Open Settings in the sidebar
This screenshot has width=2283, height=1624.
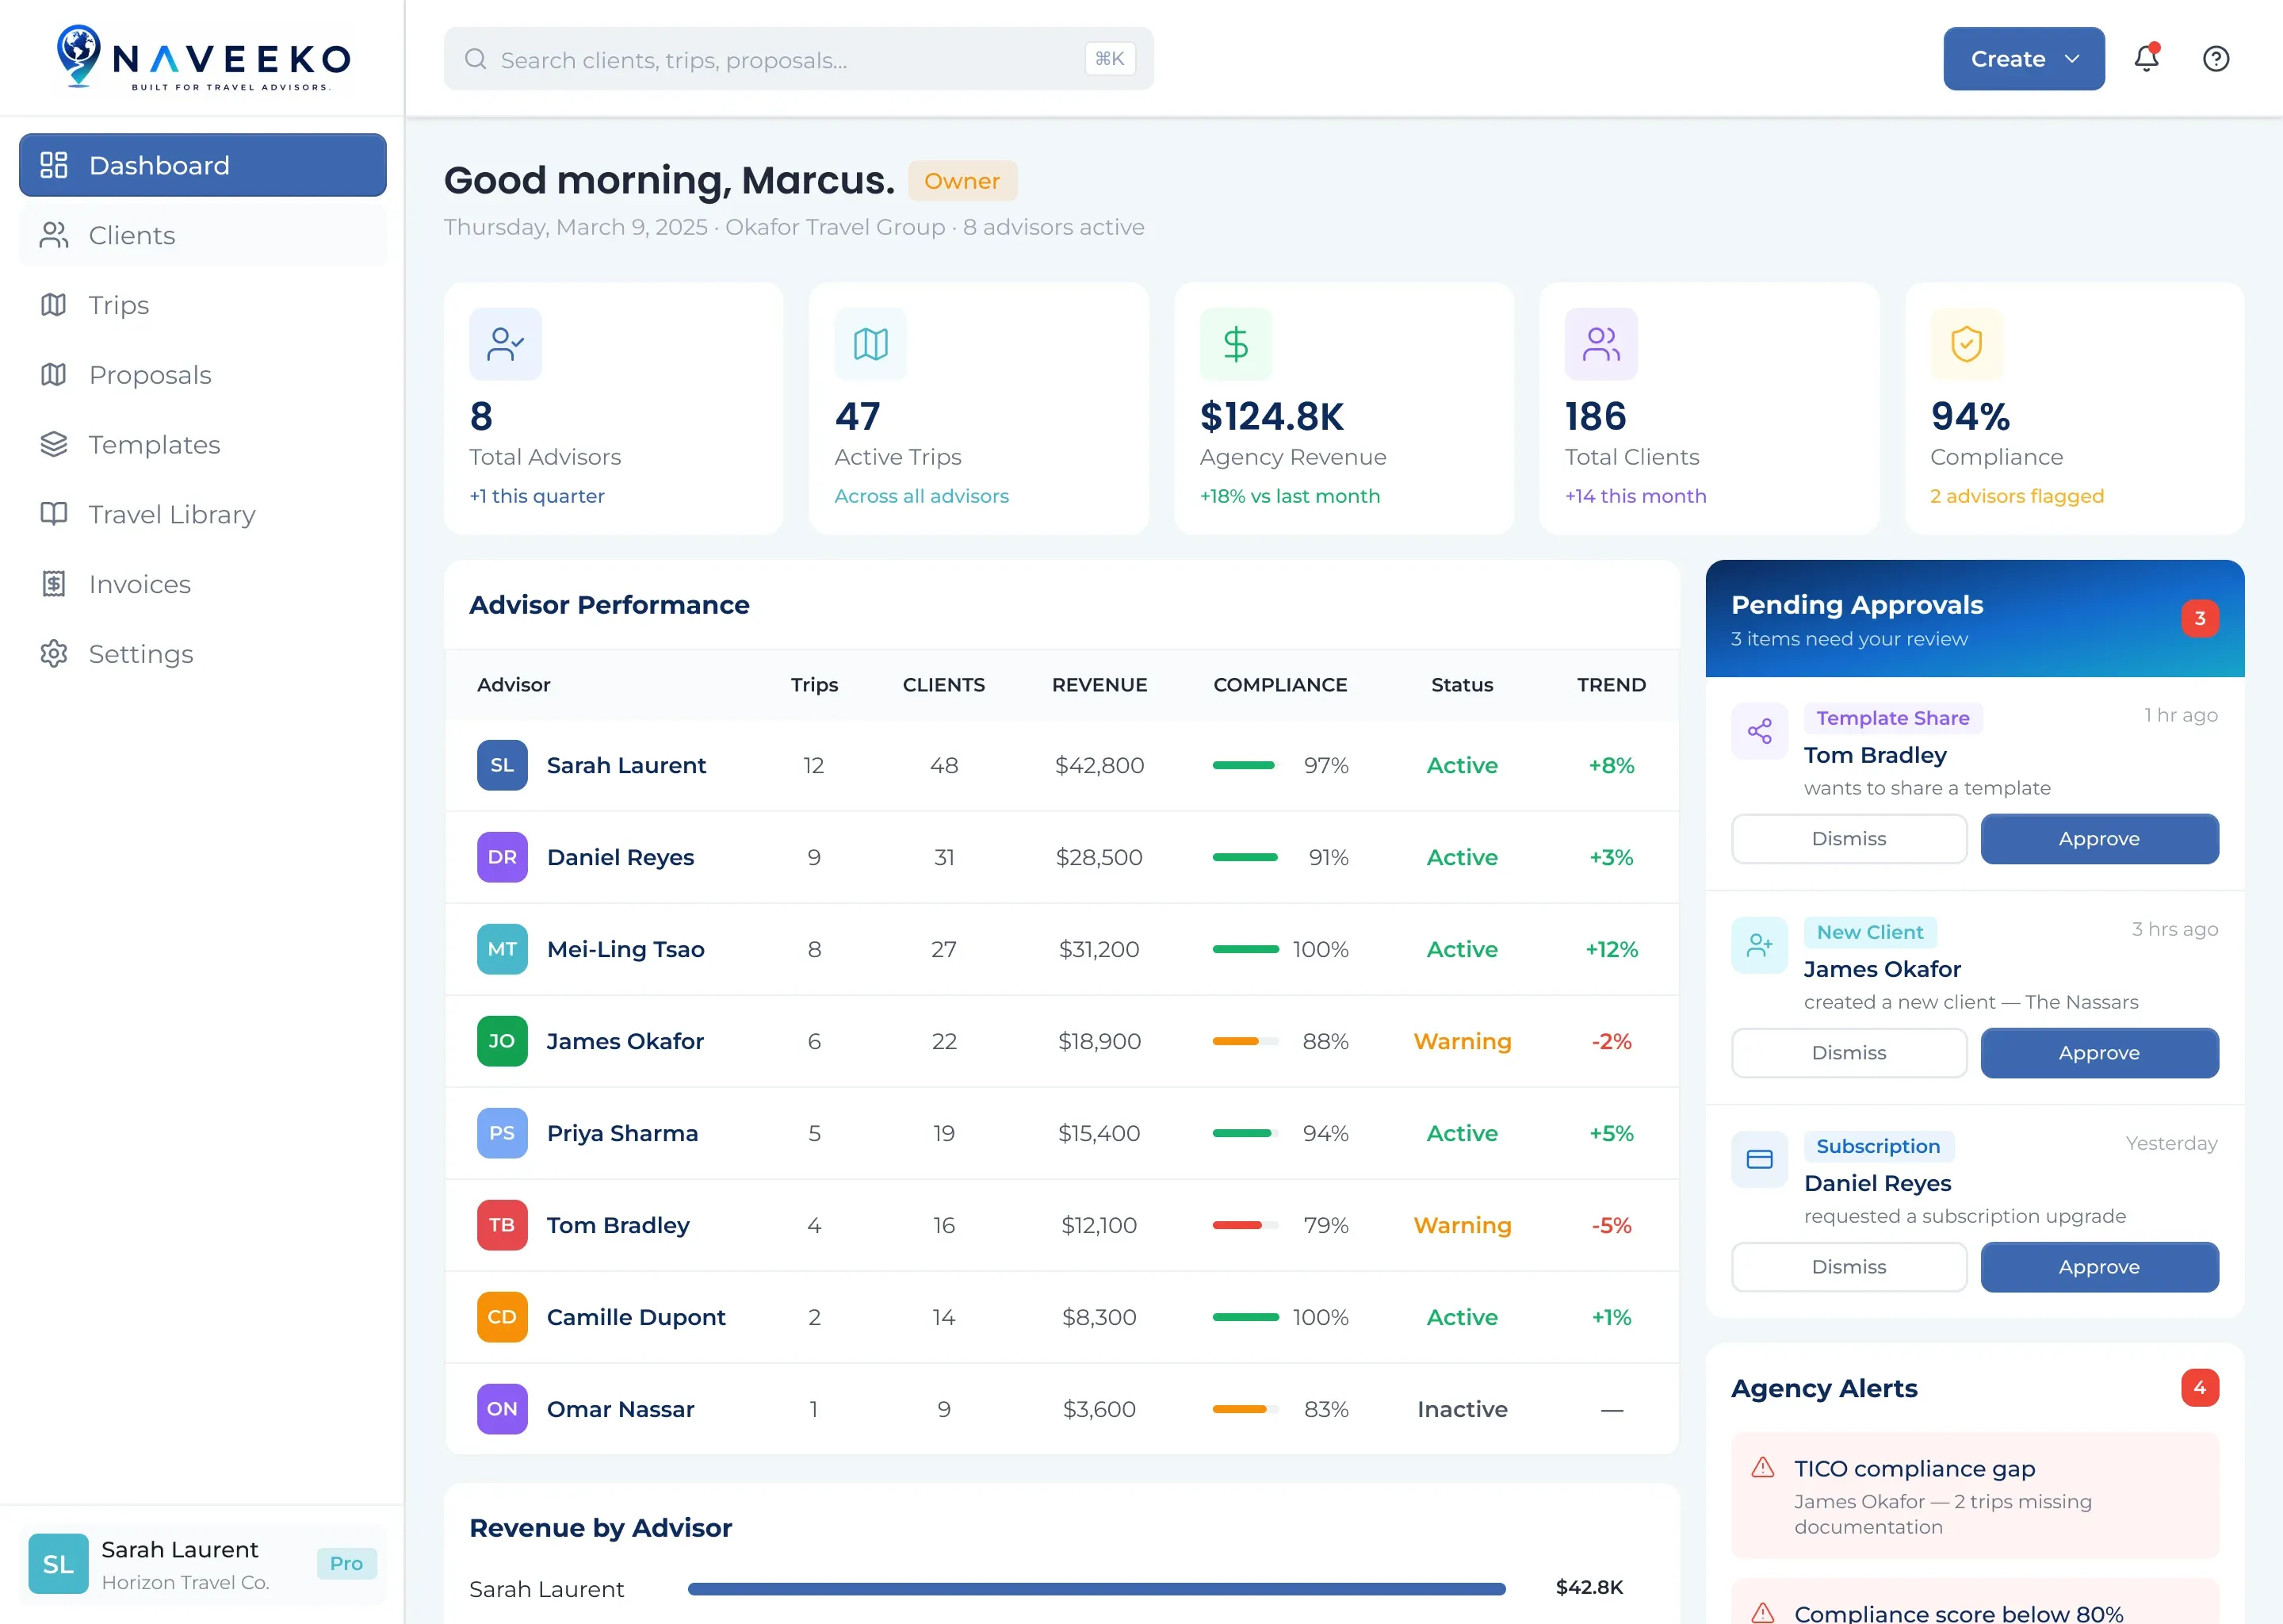203,654
